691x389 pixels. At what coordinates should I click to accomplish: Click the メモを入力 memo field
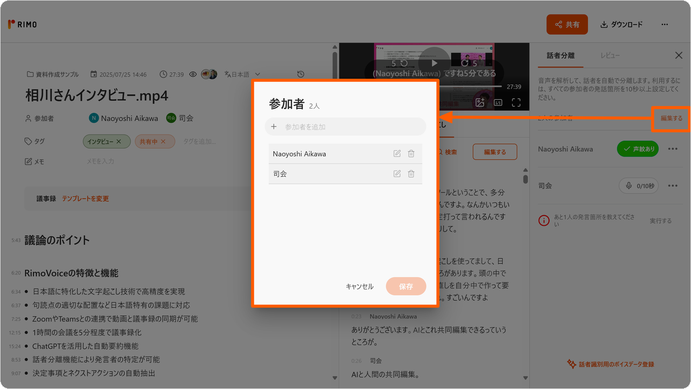click(x=100, y=162)
